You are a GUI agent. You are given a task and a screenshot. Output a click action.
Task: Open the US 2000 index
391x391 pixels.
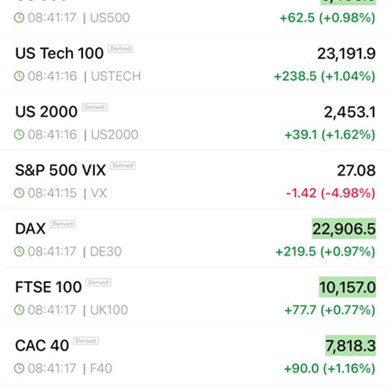(x=46, y=112)
